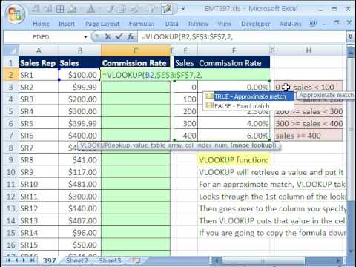
Task: Click cell B11 showing $481.00
Action: pos(80,184)
